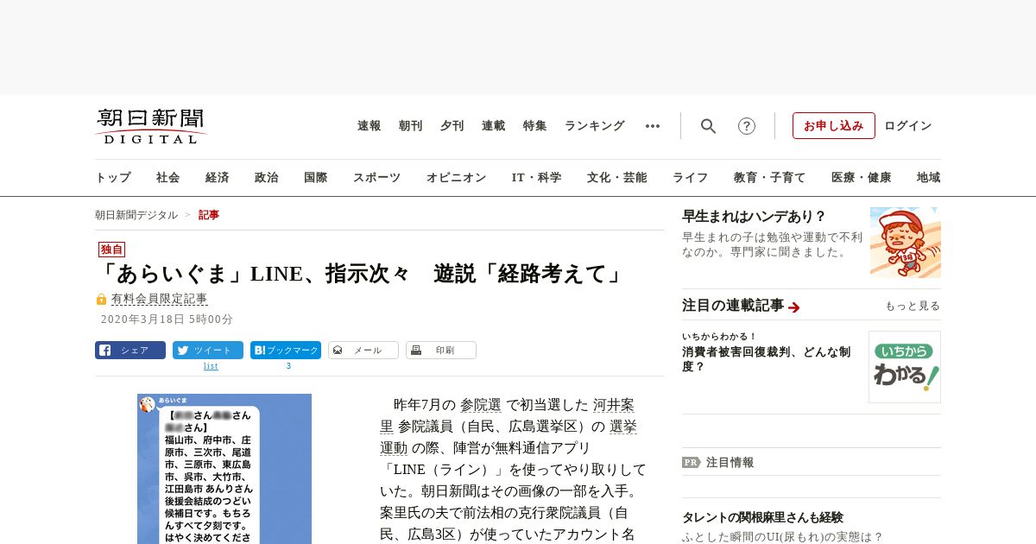Image resolution: width=1036 pixels, height=544 pixels.
Task: Expand the three-dot more menu
Action: 653,126
